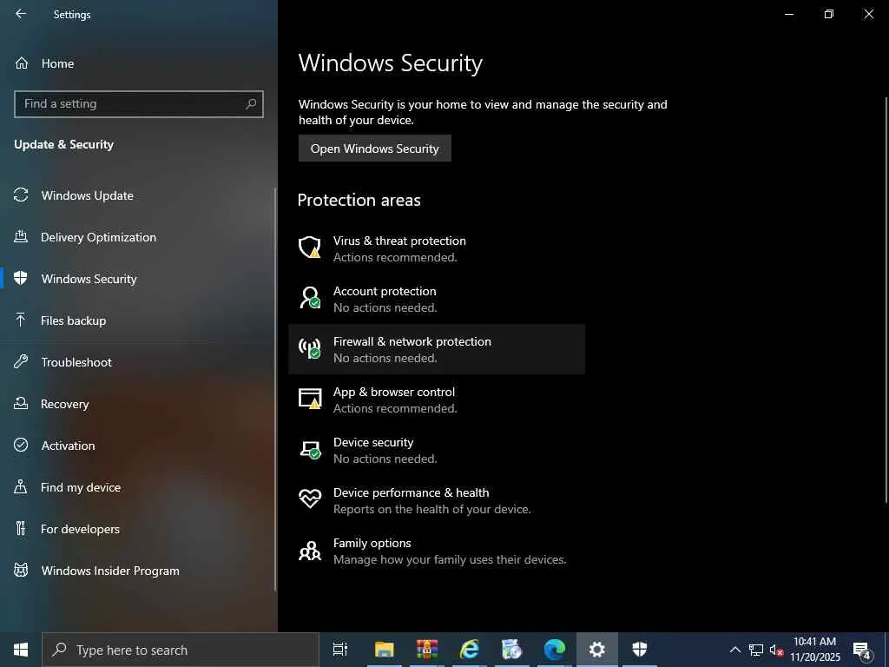Viewport: 889px width, 667px height.
Task: Click the Account protection person icon
Action: tap(310, 298)
